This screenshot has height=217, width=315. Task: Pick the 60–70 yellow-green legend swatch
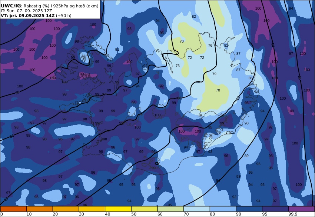[x=170, y=209]
